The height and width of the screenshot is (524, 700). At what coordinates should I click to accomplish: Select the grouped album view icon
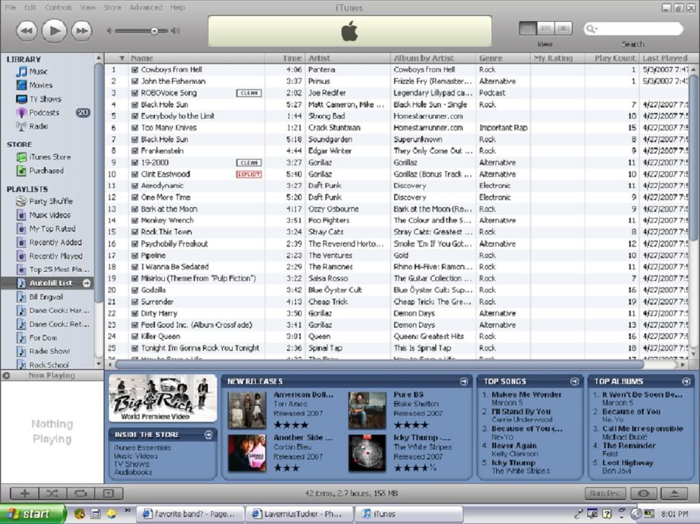click(x=546, y=29)
